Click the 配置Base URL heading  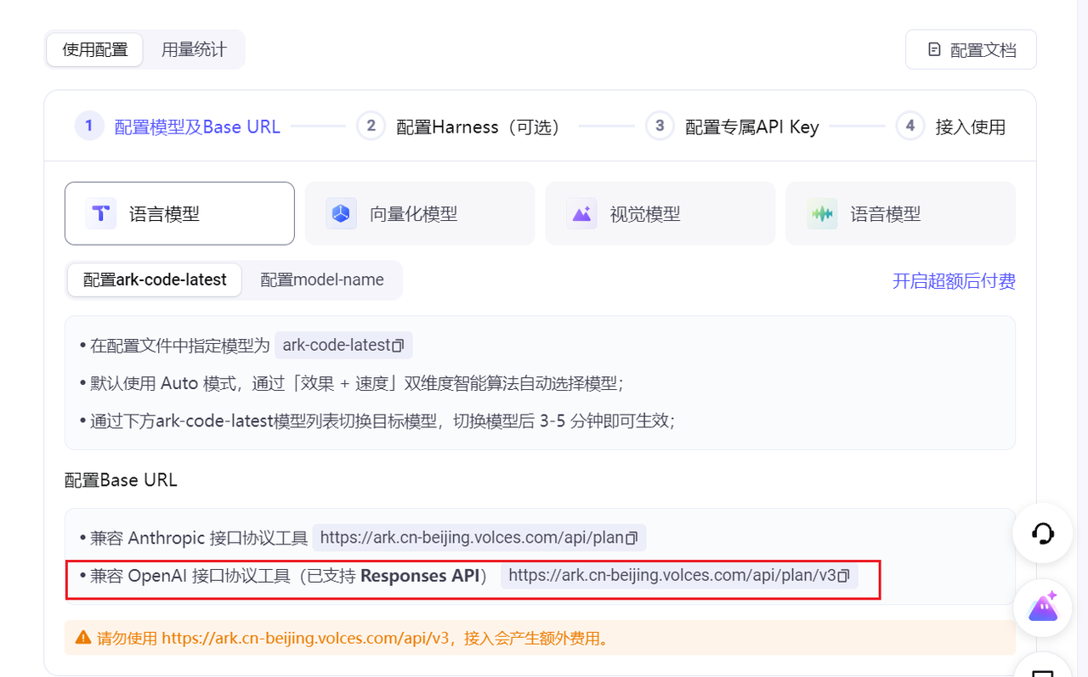coord(121,480)
